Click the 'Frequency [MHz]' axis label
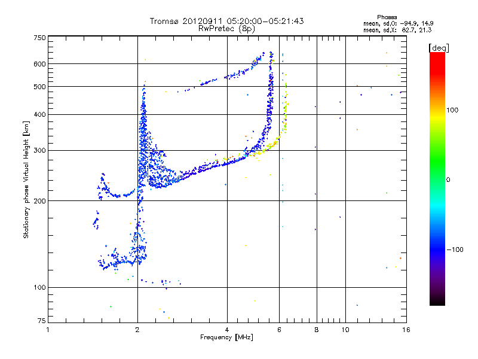The width and height of the screenshot is (478, 359). point(226,337)
